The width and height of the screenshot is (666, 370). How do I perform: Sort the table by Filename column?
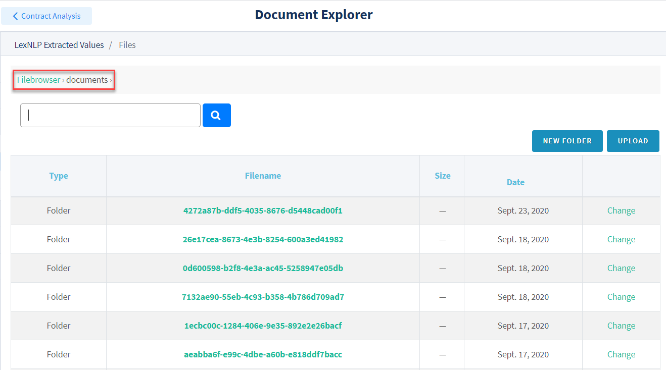click(263, 176)
